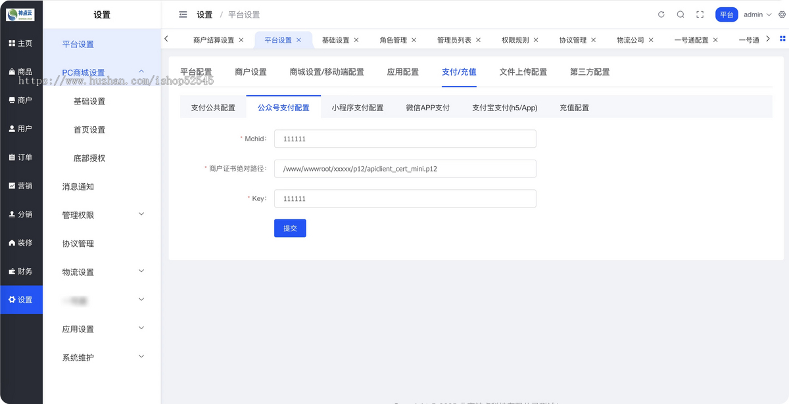Click the search icon in top bar

[681, 14]
